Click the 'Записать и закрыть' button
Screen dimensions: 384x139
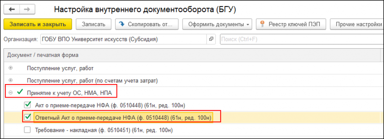click(x=38, y=24)
